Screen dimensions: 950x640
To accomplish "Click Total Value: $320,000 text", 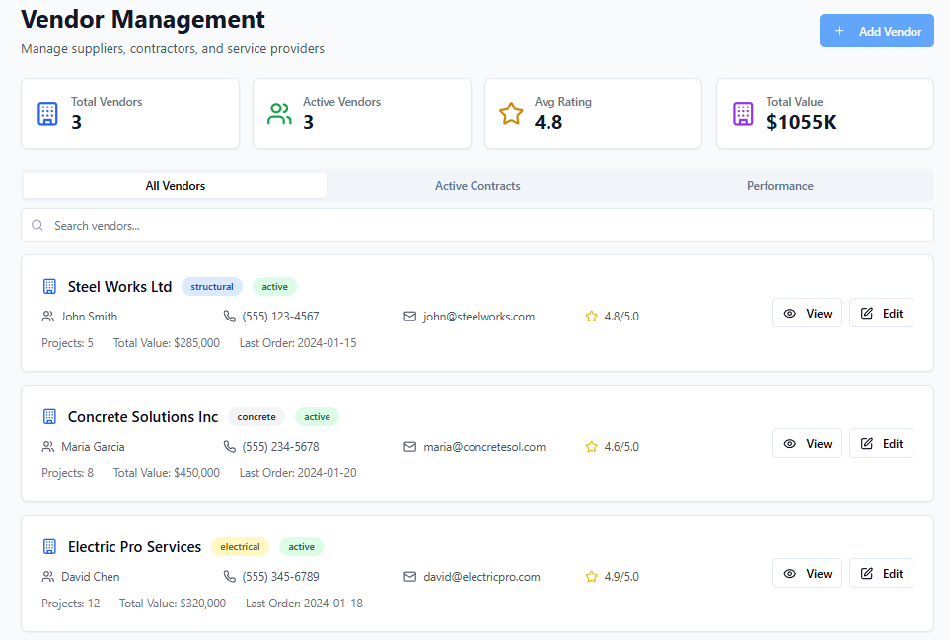I will pos(173,604).
